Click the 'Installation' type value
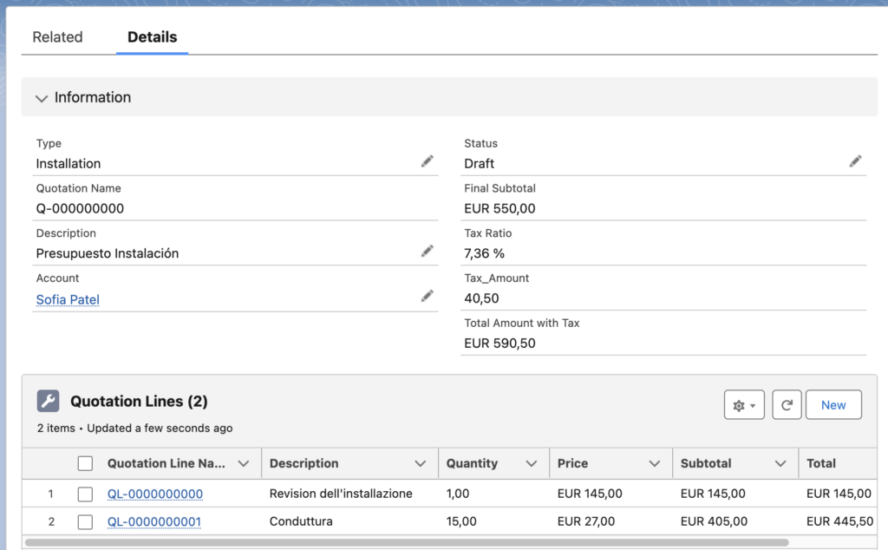The image size is (888, 550). click(69, 164)
